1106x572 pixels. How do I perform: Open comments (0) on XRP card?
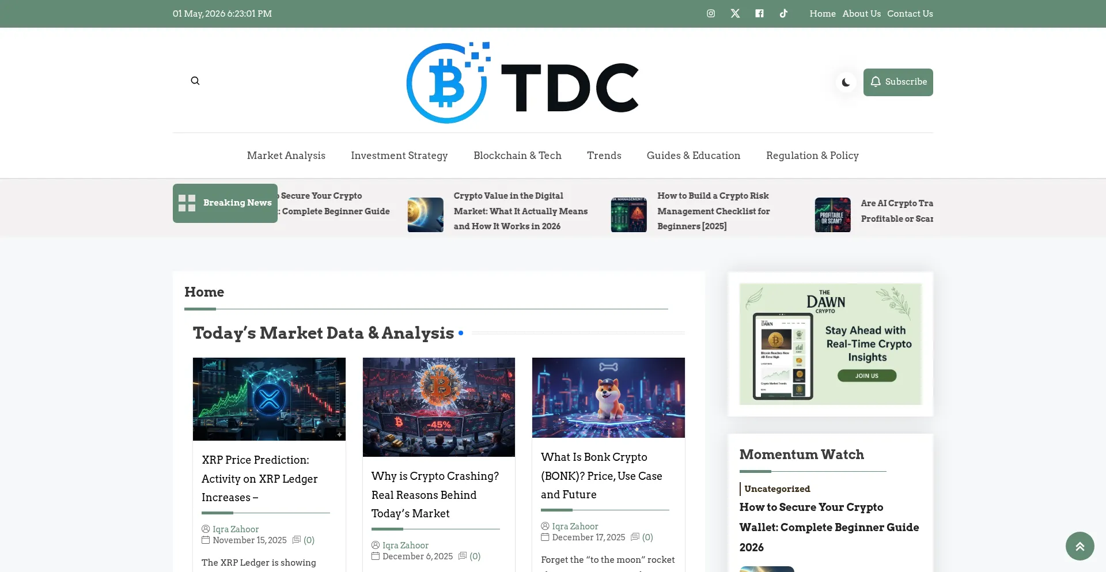309,540
